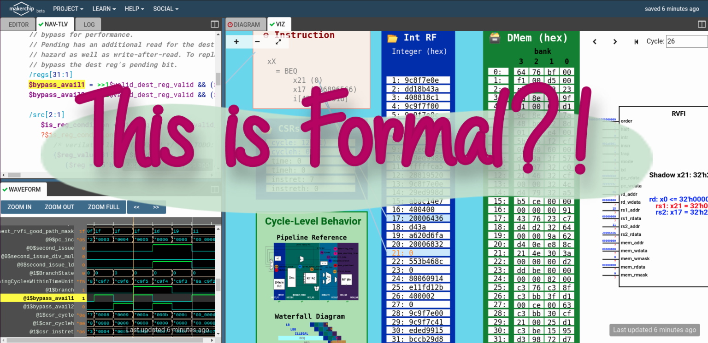Open the LEARN menu
708x343 pixels.
tap(104, 9)
